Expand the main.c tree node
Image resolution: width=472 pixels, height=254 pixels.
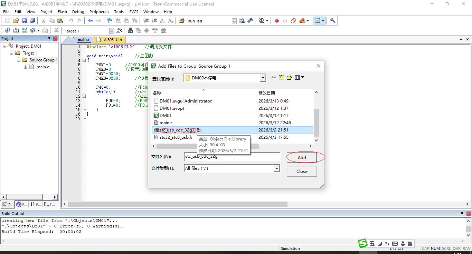coord(26,67)
